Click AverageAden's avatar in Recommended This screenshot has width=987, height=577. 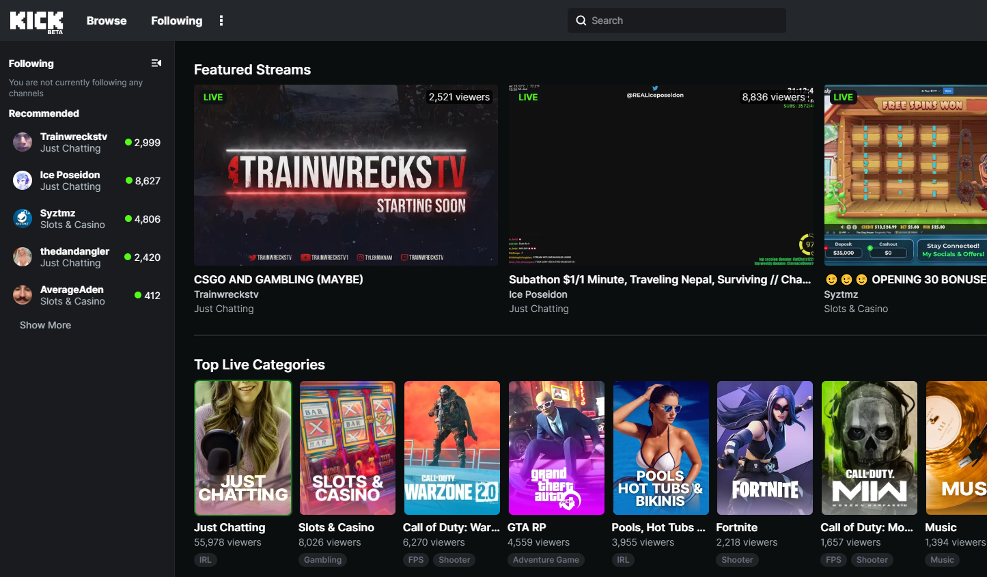[23, 295]
